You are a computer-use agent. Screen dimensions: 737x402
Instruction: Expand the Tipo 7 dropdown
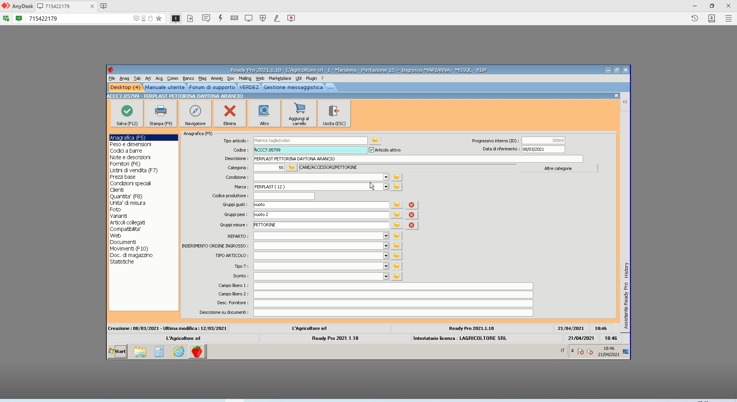[386, 266]
